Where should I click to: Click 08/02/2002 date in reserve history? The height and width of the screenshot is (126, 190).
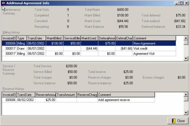[x=26, y=100]
